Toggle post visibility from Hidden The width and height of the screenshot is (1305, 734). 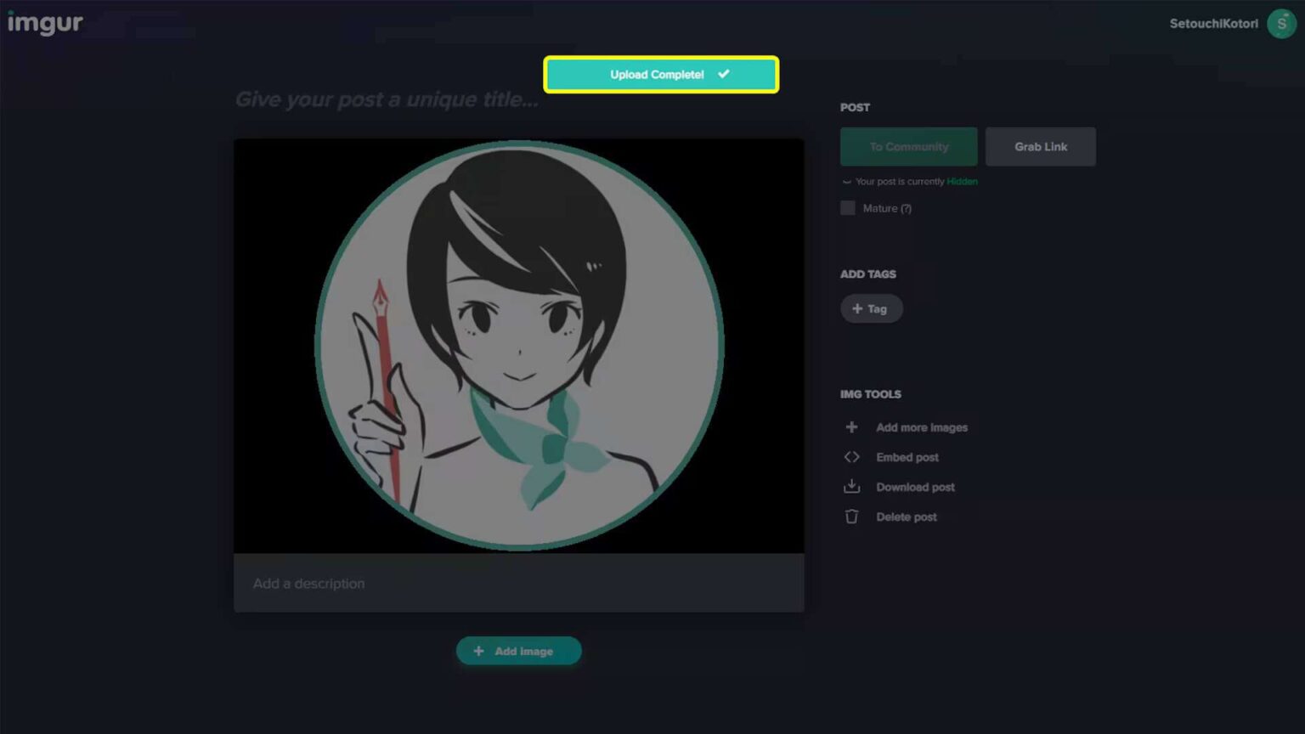[x=961, y=181]
